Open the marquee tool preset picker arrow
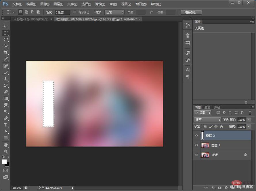The width and height of the screenshot is (256, 191). click(14, 12)
